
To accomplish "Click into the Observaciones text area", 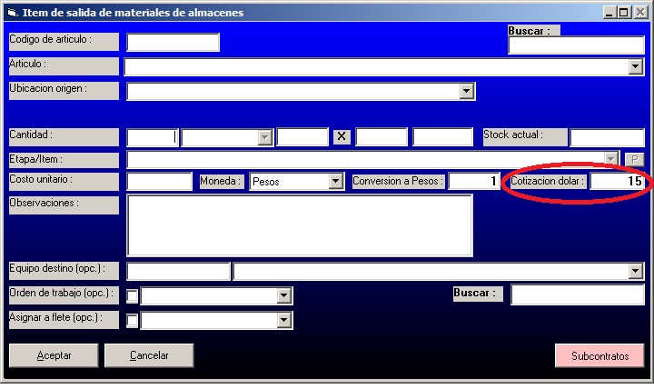I will [x=300, y=225].
